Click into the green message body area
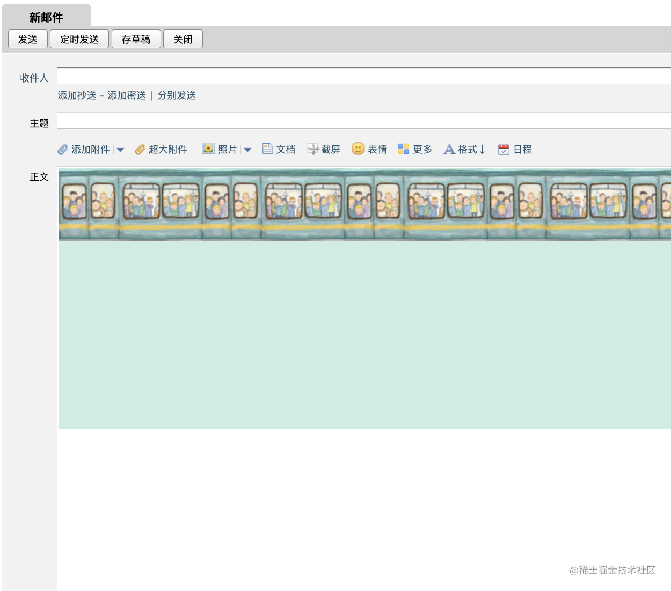The height and width of the screenshot is (591, 671). click(365, 334)
